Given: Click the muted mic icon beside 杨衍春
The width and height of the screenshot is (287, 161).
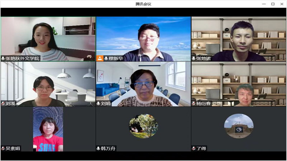Looking at the screenshot, I should pyautogui.click(x=194, y=103).
